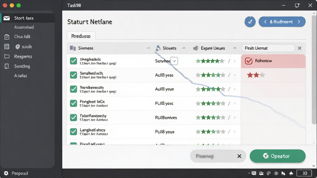Click the flag icon in the status bar

(x=283, y=173)
